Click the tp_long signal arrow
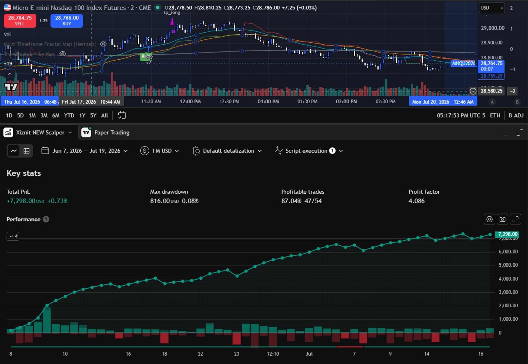 coord(172,22)
